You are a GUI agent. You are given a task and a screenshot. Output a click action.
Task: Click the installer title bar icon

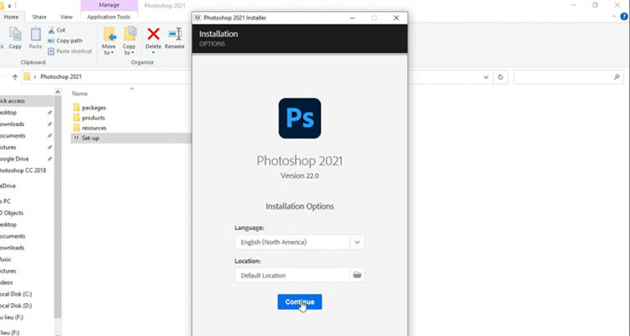tap(197, 18)
